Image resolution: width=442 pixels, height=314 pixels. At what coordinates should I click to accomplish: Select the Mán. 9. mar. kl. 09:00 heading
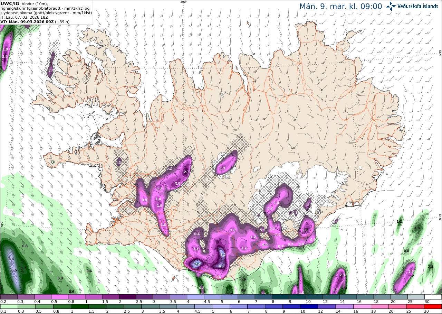341,6
